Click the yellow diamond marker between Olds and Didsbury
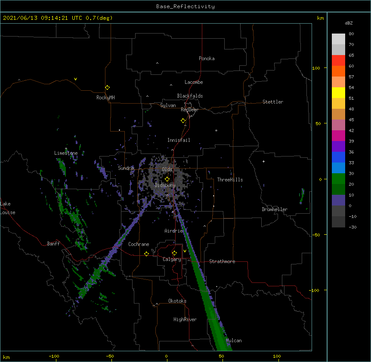Screen dimensions: 371x362 (x=167, y=179)
